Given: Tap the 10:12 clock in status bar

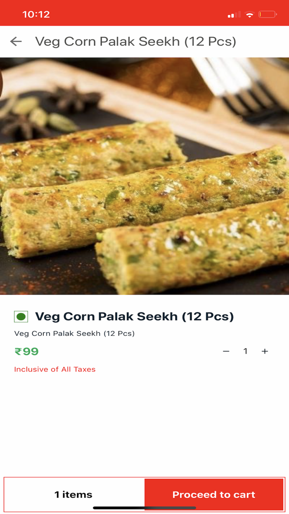Looking at the screenshot, I should pos(36,14).
